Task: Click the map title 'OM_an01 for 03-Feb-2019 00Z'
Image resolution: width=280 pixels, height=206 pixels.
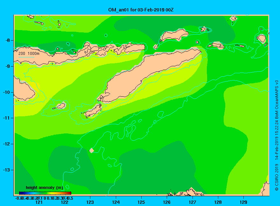Action: tap(141, 10)
